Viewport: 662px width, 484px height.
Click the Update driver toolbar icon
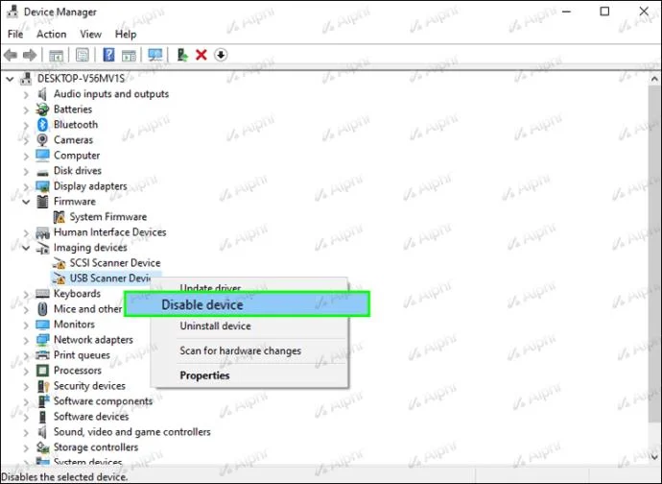182,55
